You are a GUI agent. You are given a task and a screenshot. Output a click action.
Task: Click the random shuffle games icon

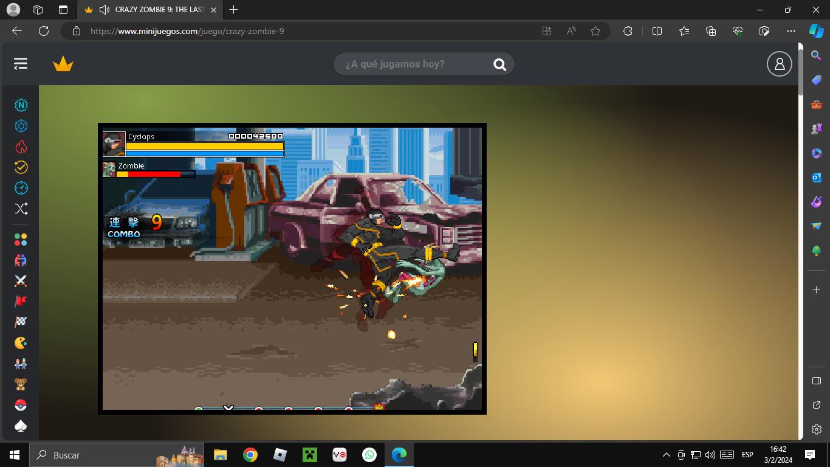pyautogui.click(x=21, y=209)
